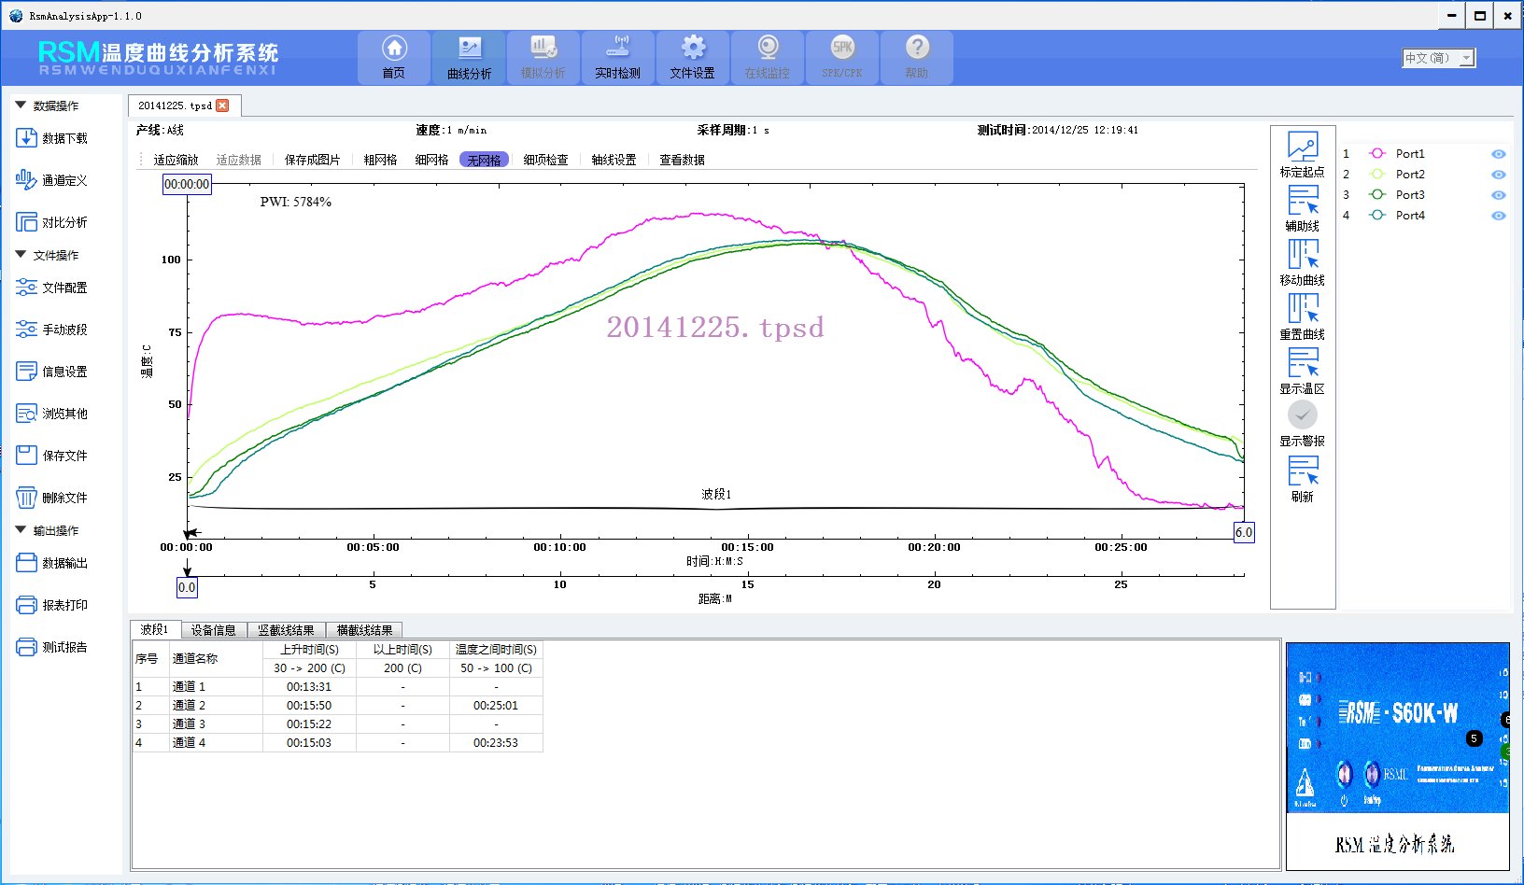
Task: Click the 实时检测 real-time detection icon
Action: click(618, 49)
